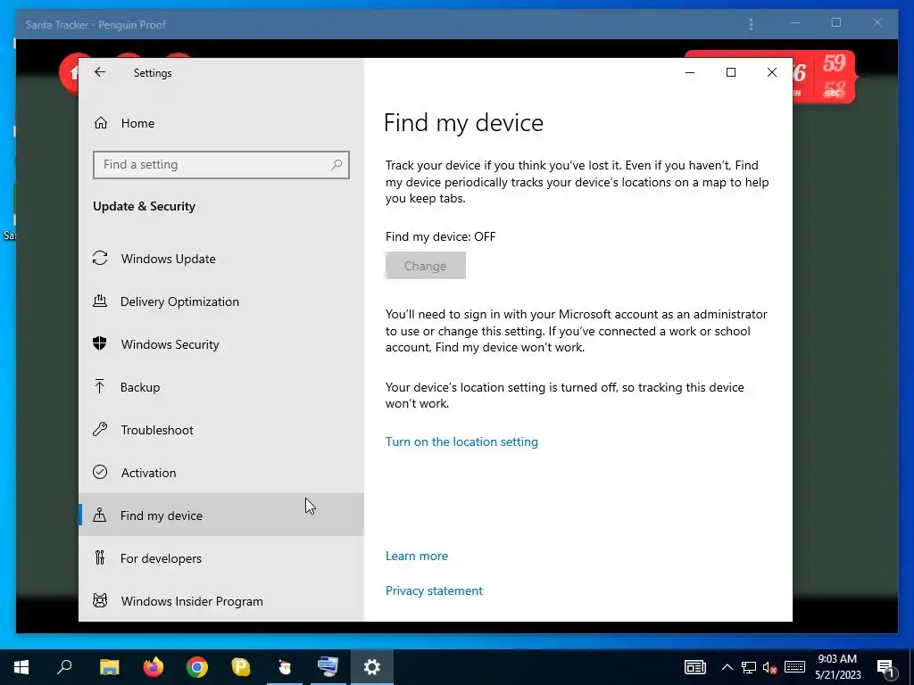Open the notification center icon
This screenshot has height=685, width=914.
886,667
